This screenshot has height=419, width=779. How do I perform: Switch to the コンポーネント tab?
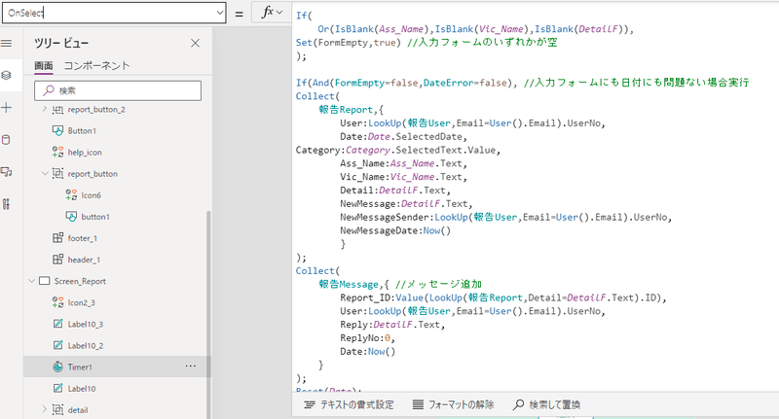pos(96,65)
